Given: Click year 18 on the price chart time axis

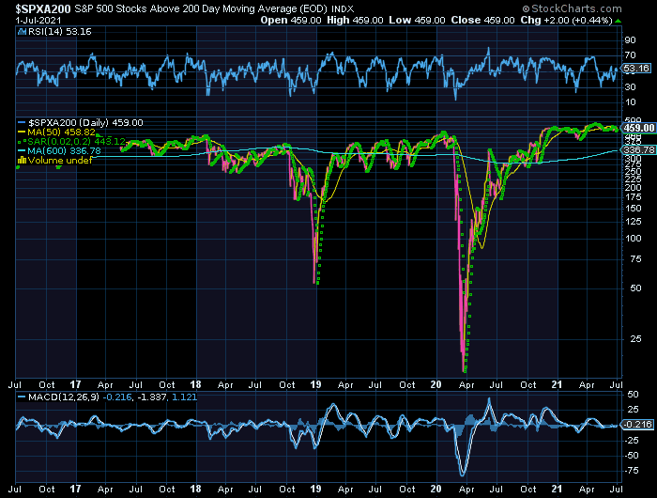Looking at the screenshot, I should pos(195,384).
